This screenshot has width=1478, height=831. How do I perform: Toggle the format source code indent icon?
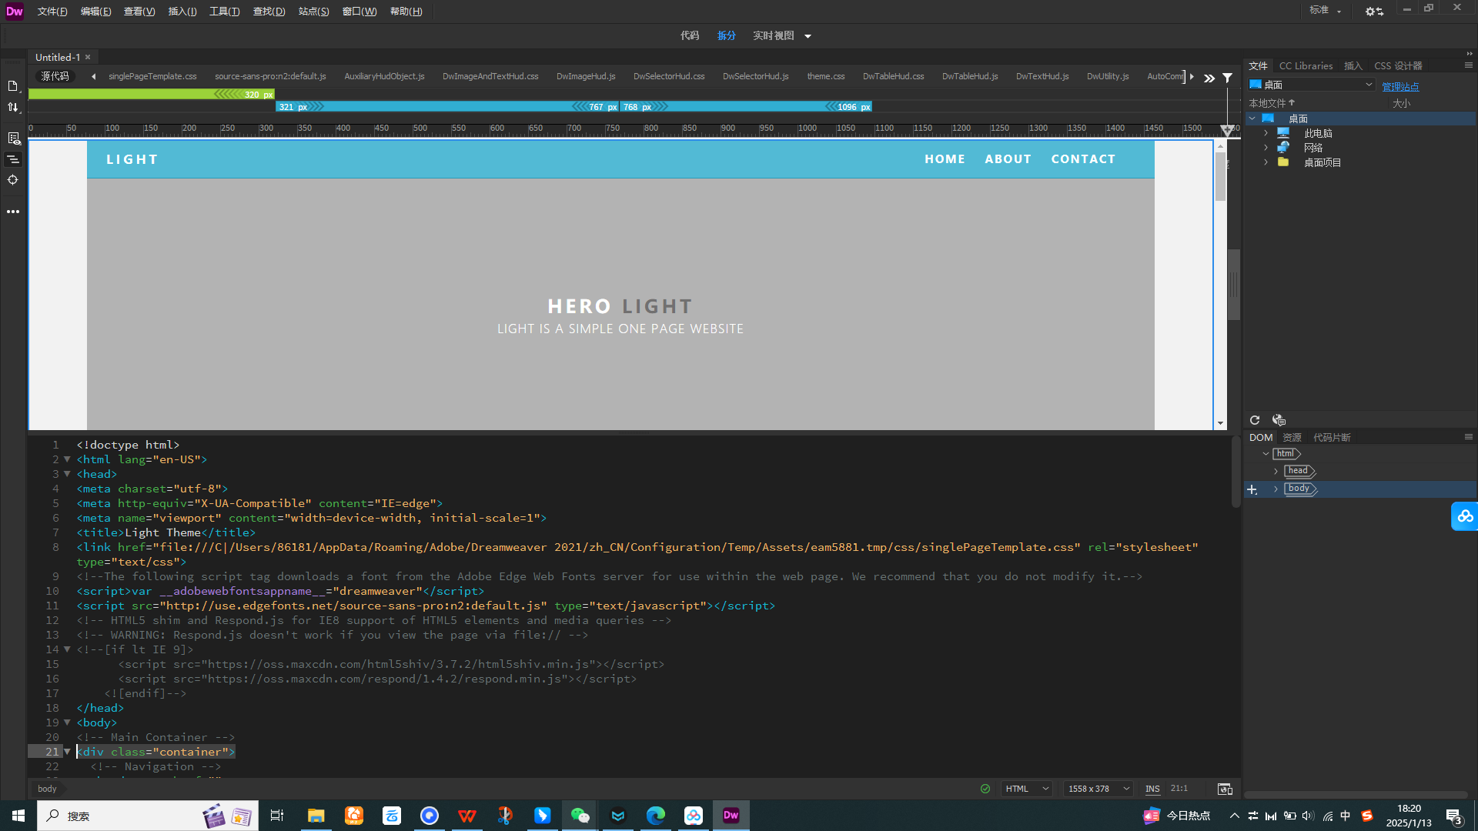point(13,159)
